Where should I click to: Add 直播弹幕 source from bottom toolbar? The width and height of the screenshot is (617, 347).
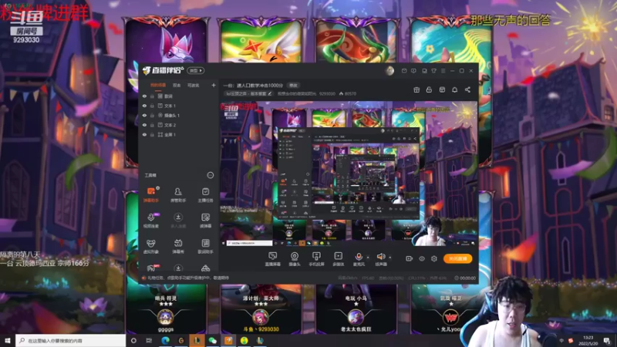coord(273,259)
